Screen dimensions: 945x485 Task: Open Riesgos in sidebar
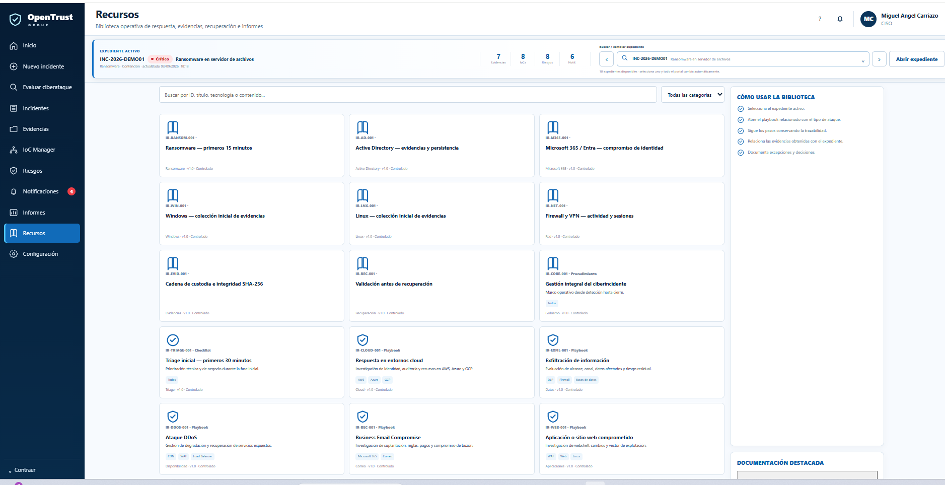pos(42,171)
